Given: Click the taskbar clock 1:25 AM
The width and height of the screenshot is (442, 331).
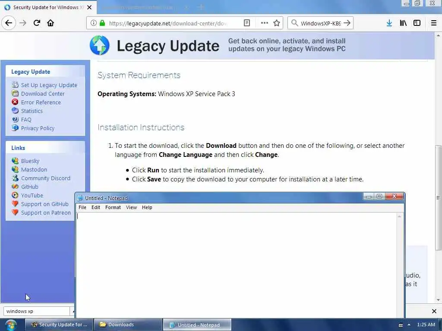Looking at the screenshot, I should [x=426, y=325].
